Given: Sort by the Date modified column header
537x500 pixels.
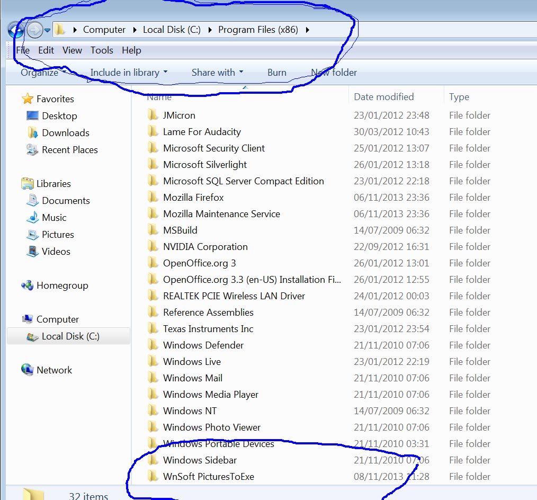Looking at the screenshot, I should [384, 97].
